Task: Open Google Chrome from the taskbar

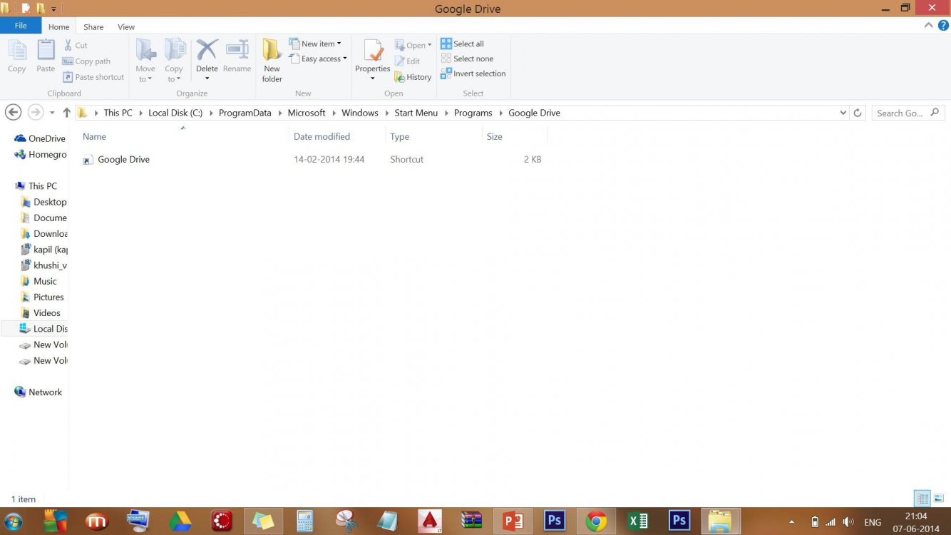Action: tap(596, 521)
